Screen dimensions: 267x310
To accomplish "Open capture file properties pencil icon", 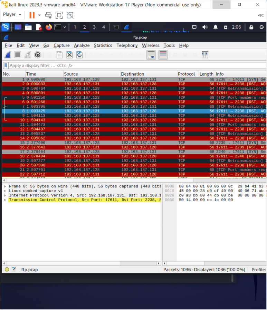I will [14, 269].
